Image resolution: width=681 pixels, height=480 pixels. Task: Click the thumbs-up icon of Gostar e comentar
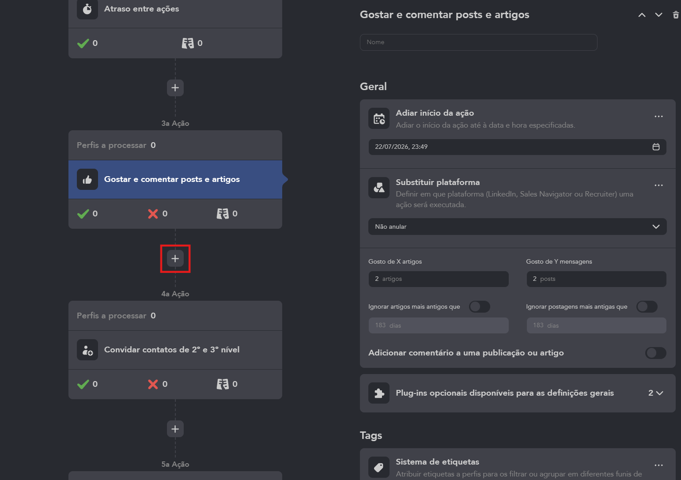pyautogui.click(x=87, y=179)
